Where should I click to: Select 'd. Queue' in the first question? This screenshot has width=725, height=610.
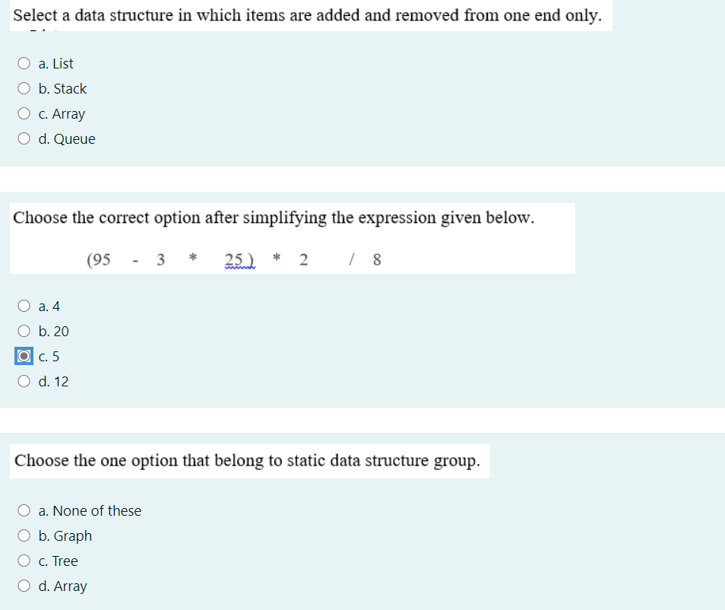tap(24, 138)
